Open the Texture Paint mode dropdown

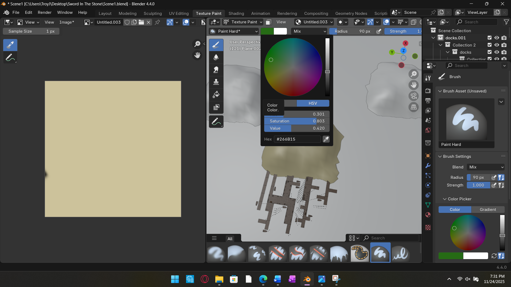(x=243, y=22)
